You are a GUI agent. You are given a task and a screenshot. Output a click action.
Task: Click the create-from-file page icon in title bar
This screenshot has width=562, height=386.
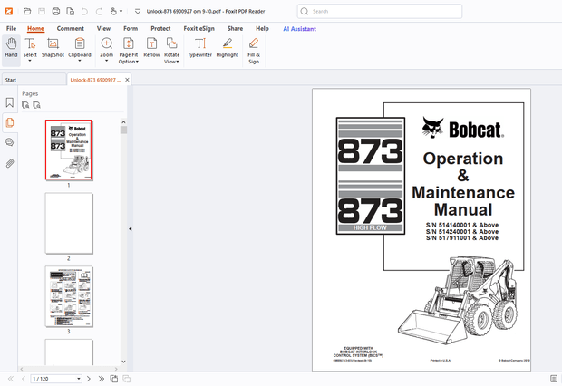point(71,11)
